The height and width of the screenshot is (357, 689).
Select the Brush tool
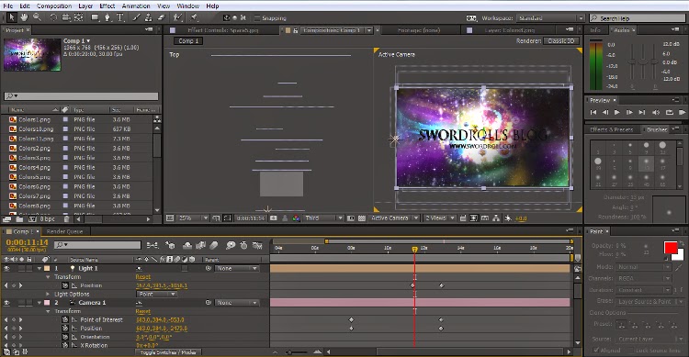(x=136, y=17)
